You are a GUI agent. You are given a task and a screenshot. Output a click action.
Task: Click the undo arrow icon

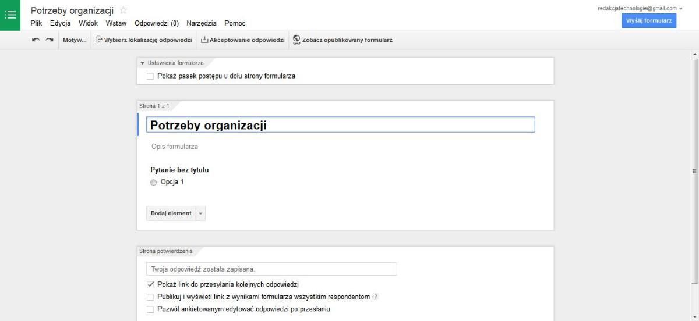[36, 40]
